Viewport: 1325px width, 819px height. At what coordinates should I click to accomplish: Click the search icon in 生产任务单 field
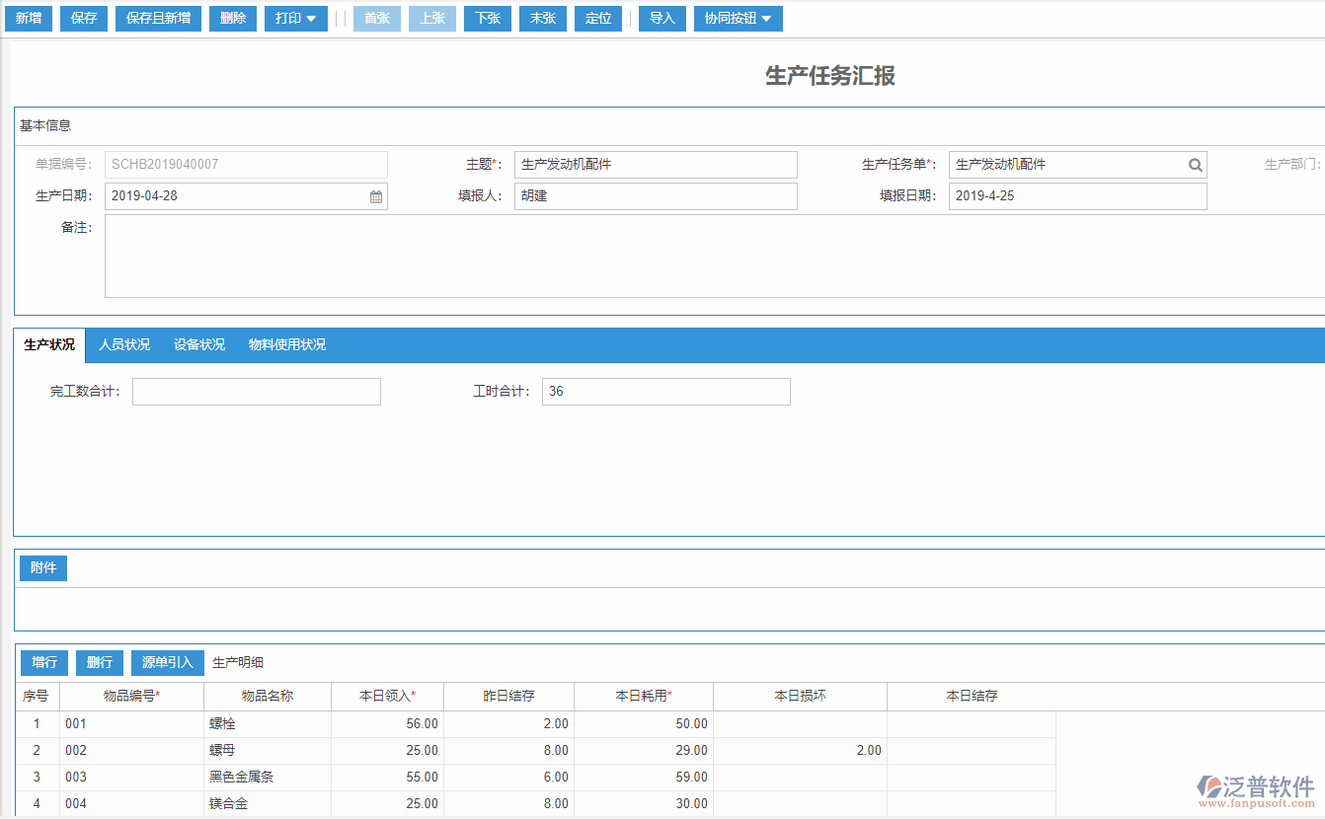point(1195,165)
